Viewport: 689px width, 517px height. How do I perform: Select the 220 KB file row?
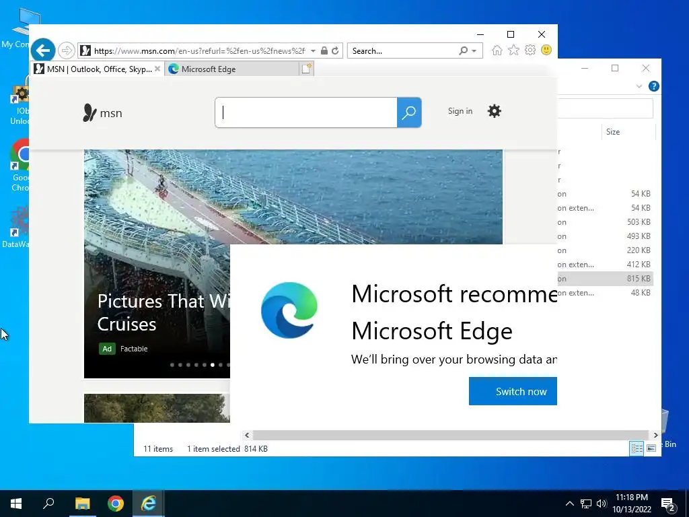click(605, 250)
